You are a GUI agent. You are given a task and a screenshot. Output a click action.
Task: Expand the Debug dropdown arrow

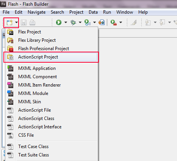coord(80,22)
